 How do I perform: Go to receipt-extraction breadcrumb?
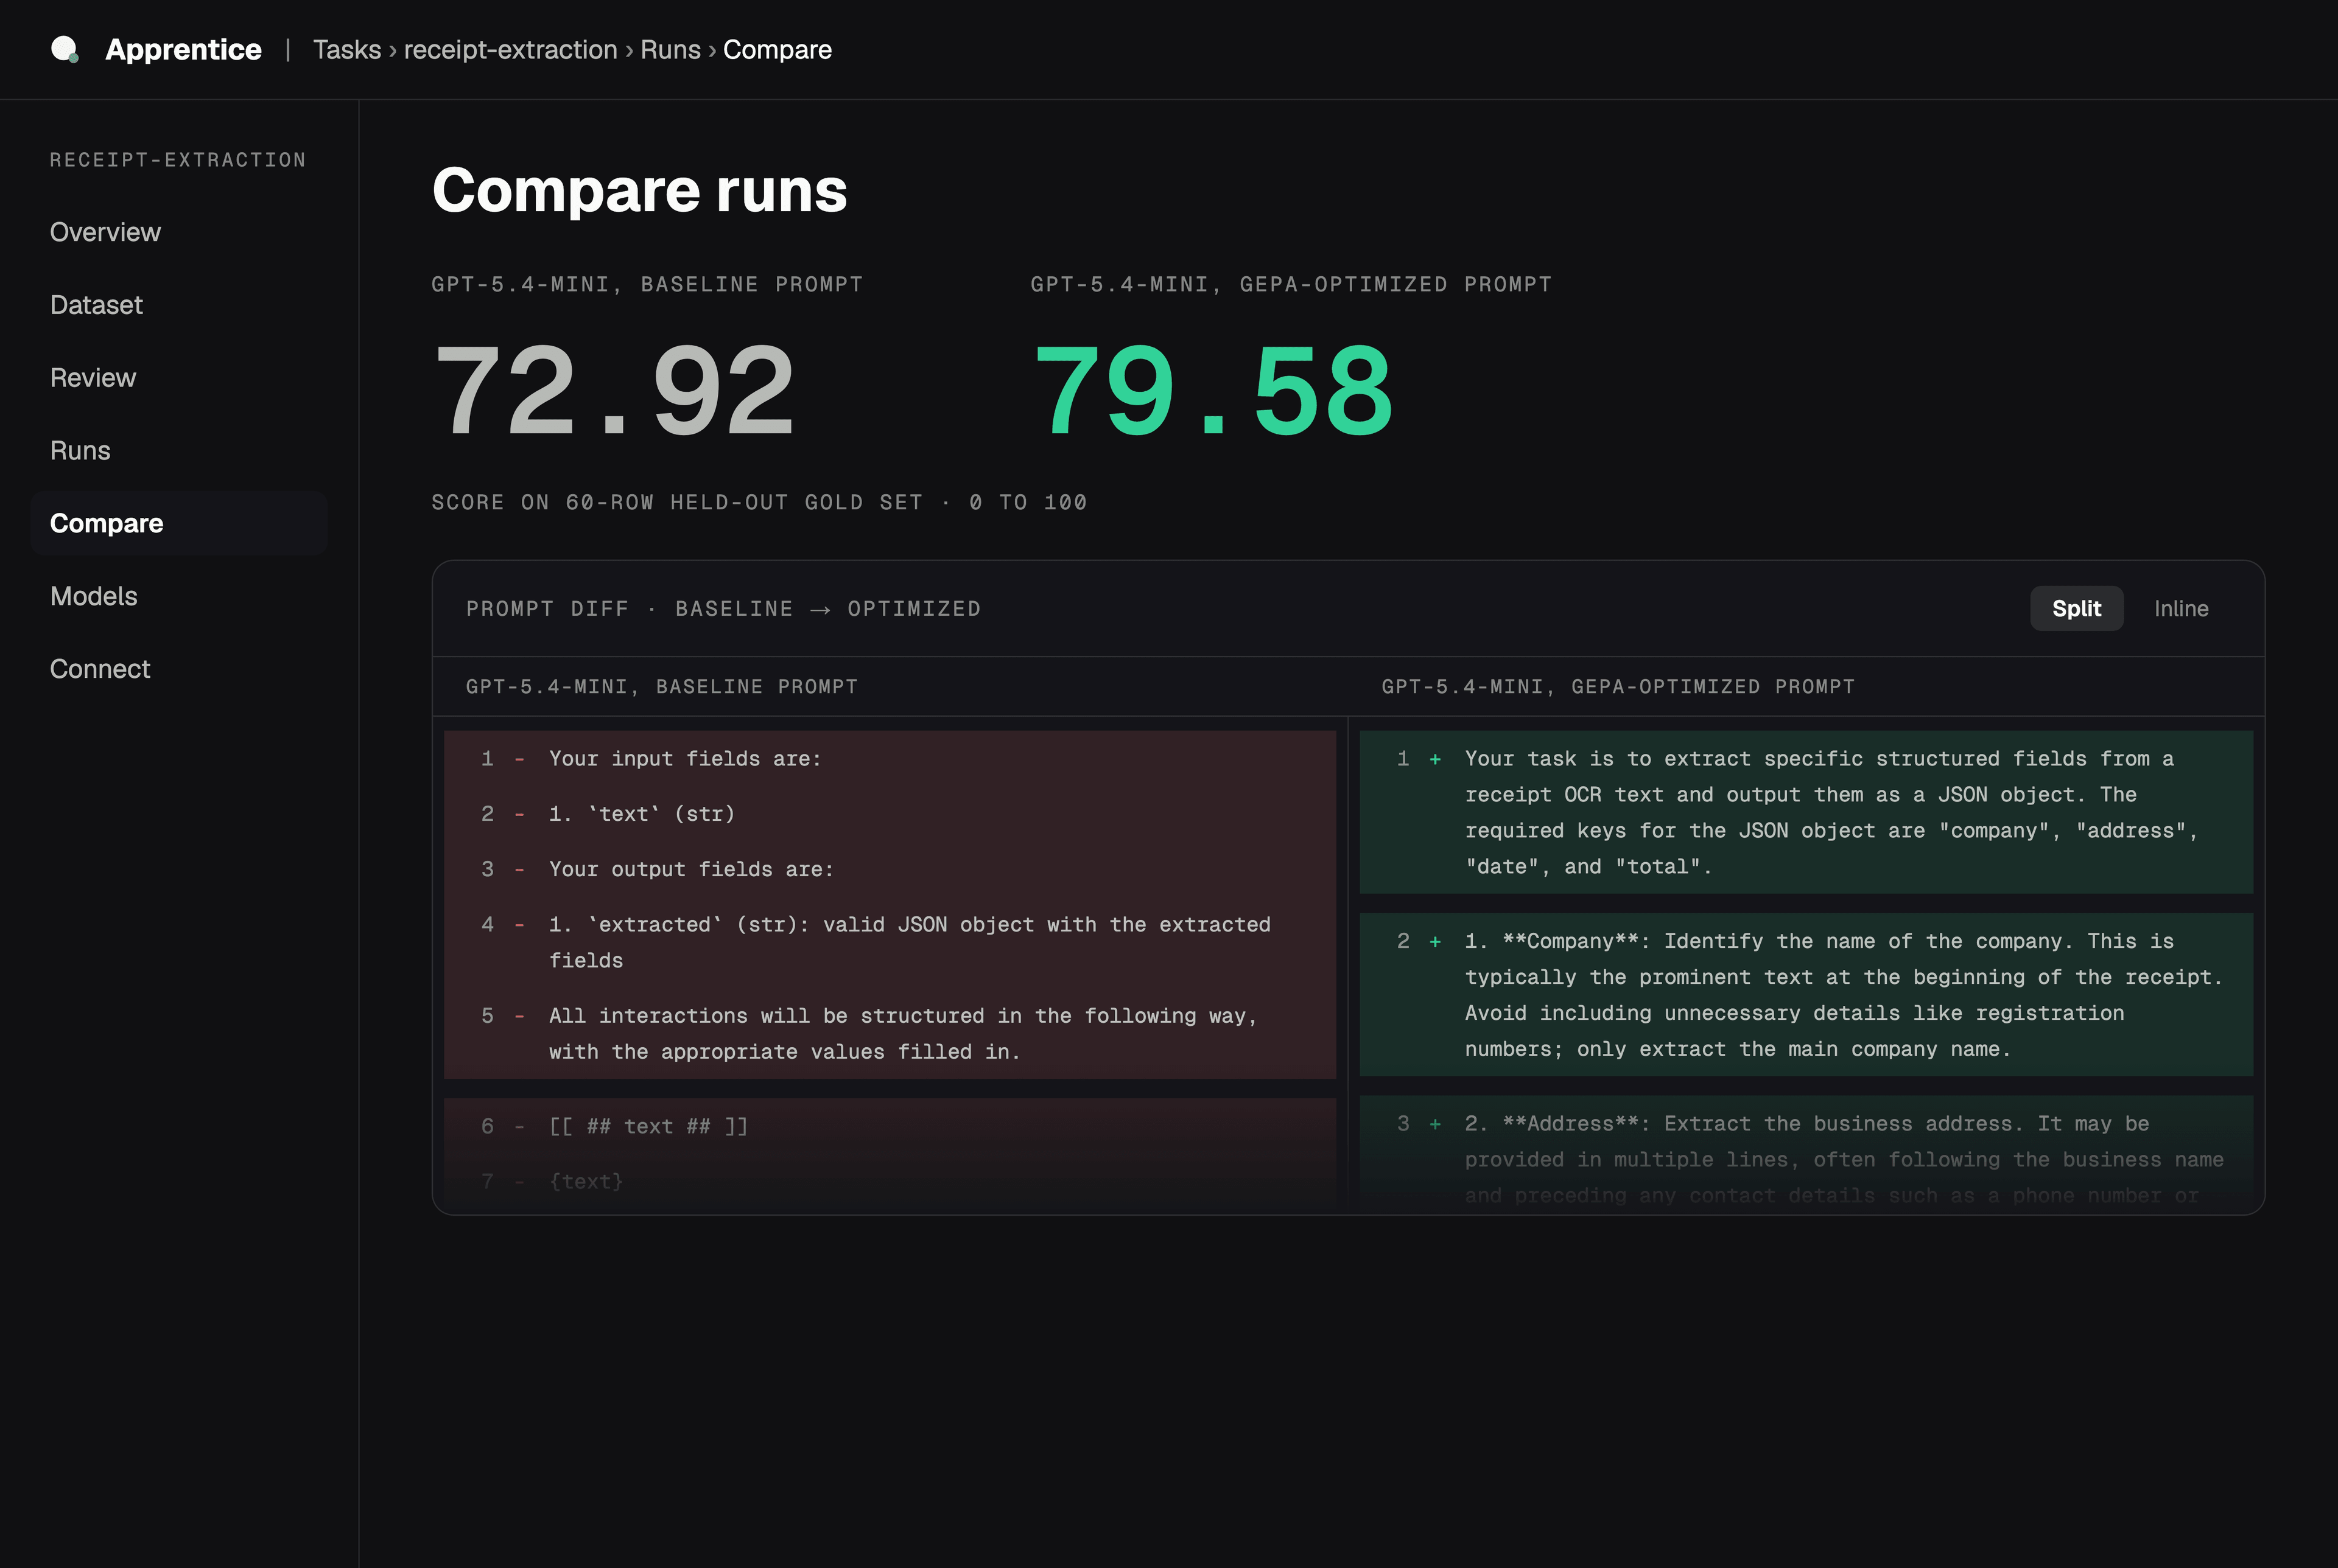(x=510, y=49)
